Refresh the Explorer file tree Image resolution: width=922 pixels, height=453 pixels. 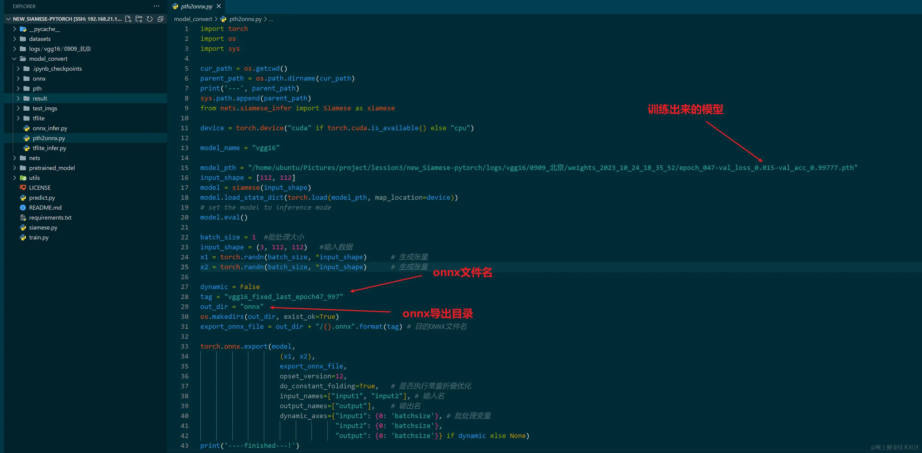pos(150,19)
